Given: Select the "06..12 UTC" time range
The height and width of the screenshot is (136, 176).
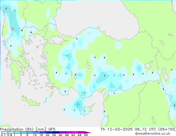Looking at the screenshot, I should click(x=145, y=129).
